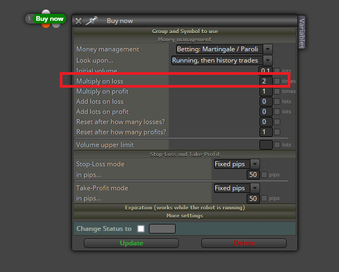Screen dimensions: 339x272
Task: Open Look upon dropdown Running, then history trades
Action: 222,60
